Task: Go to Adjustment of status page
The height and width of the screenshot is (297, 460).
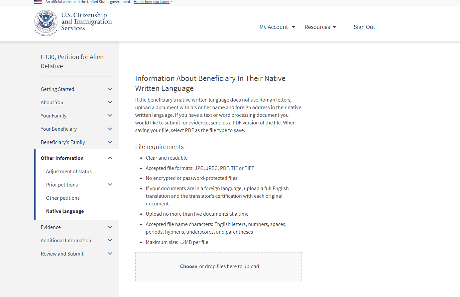Action: click(x=69, y=171)
